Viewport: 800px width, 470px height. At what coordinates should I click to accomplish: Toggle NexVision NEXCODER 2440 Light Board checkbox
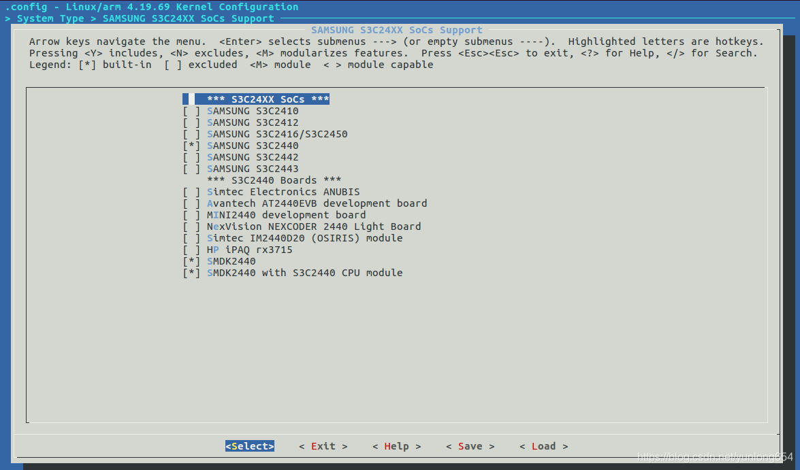(x=191, y=227)
